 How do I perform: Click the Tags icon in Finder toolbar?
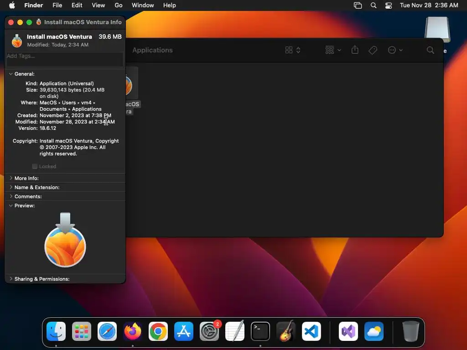[373, 50]
